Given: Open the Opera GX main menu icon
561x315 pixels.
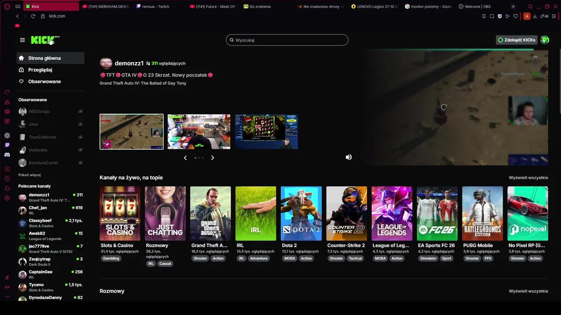Looking at the screenshot, I should 7,7.
